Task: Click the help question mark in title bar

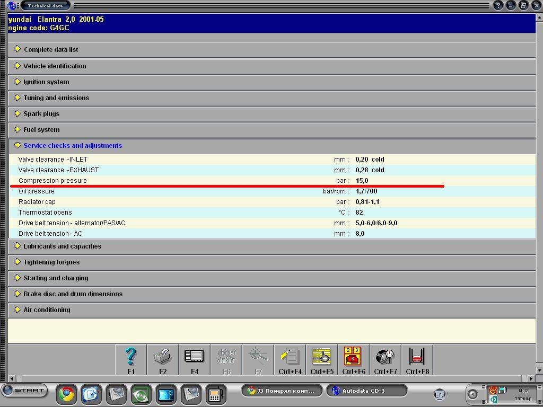Action: pos(498,5)
